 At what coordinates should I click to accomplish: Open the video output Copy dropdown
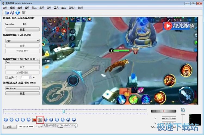(x=22, y=41)
